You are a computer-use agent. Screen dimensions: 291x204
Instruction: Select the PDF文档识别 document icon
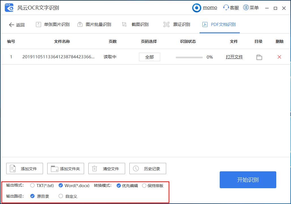click(205, 25)
